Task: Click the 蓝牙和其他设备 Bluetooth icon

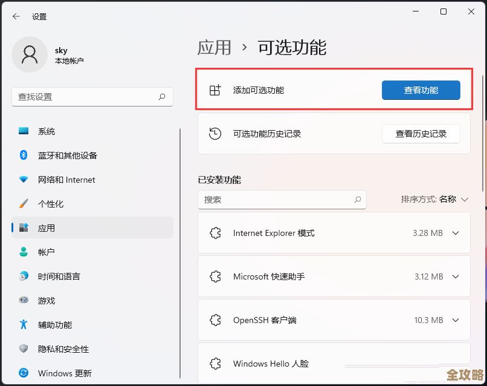Action: tap(24, 155)
